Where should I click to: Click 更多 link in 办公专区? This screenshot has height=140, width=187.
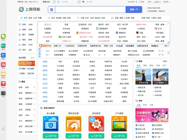coord(33,58)
